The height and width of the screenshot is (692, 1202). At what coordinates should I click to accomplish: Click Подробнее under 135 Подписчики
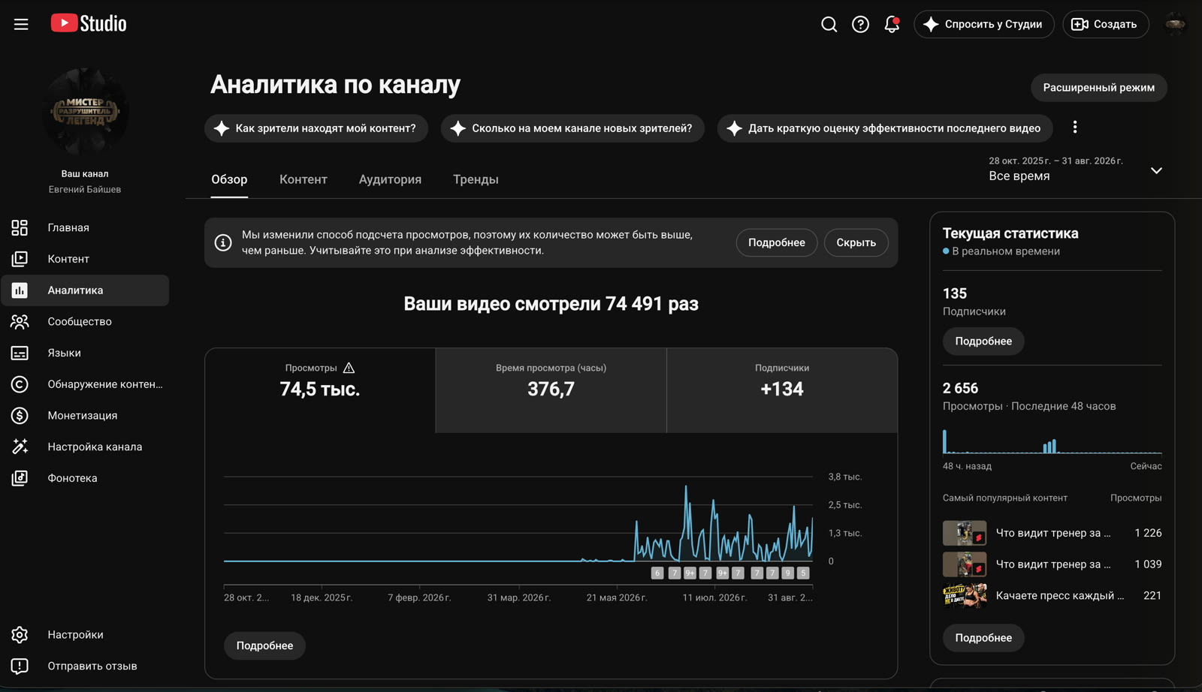click(983, 341)
